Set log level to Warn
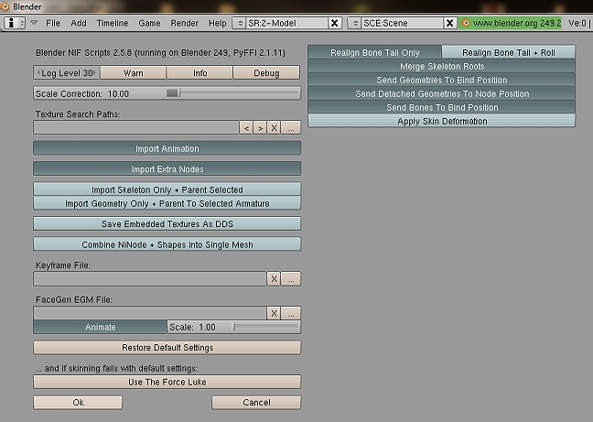The width and height of the screenshot is (593, 422). pyautogui.click(x=133, y=72)
